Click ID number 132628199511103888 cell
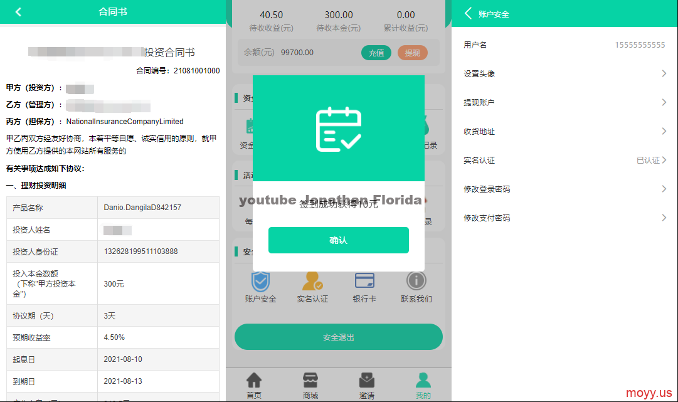 click(x=158, y=251)
